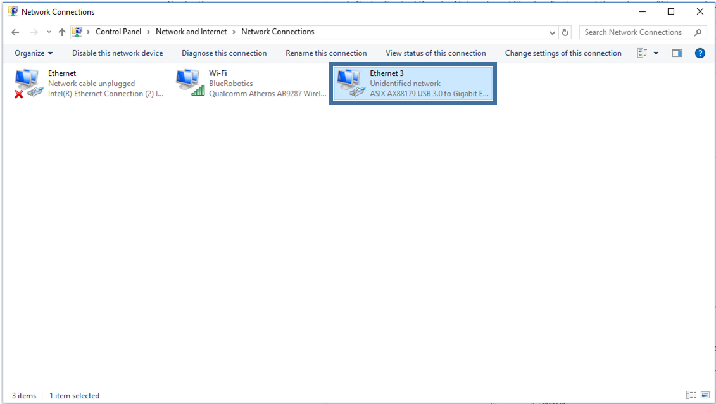Refresh the Network Connections view
Image resolution: width=716 pixels, height=404 pixels.
[x=565, y=32]
